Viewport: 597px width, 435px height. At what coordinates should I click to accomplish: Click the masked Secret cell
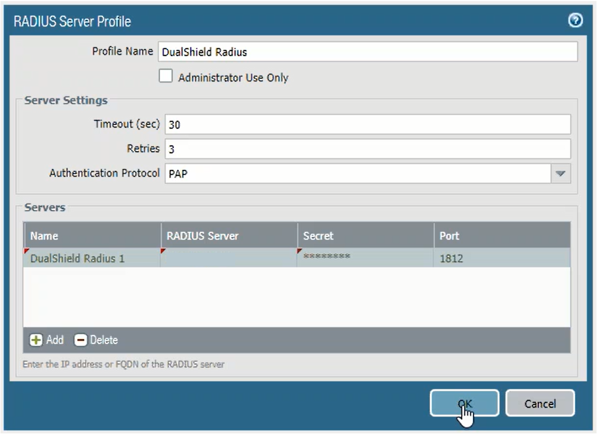[365, 258]
